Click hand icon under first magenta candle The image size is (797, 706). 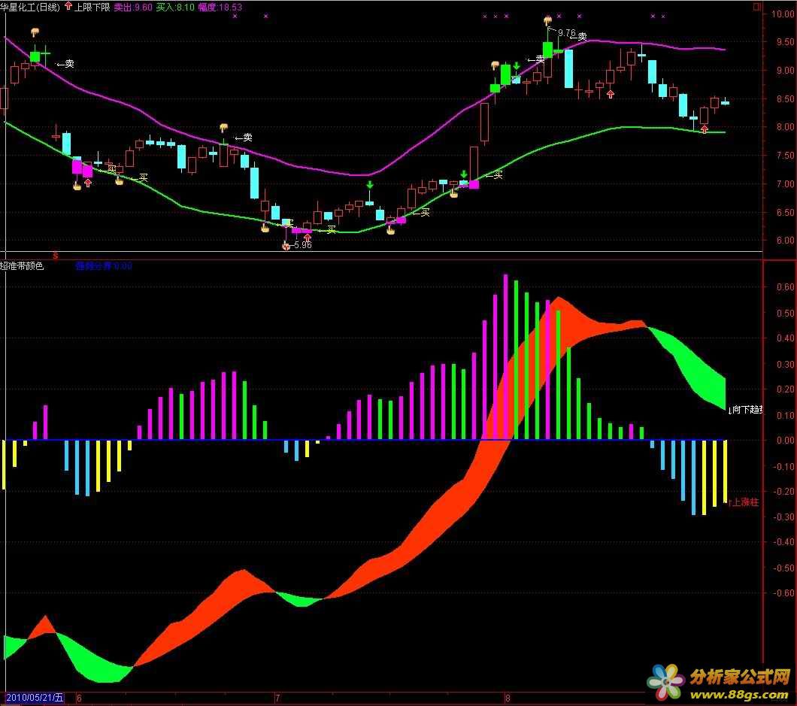[77, 186]
